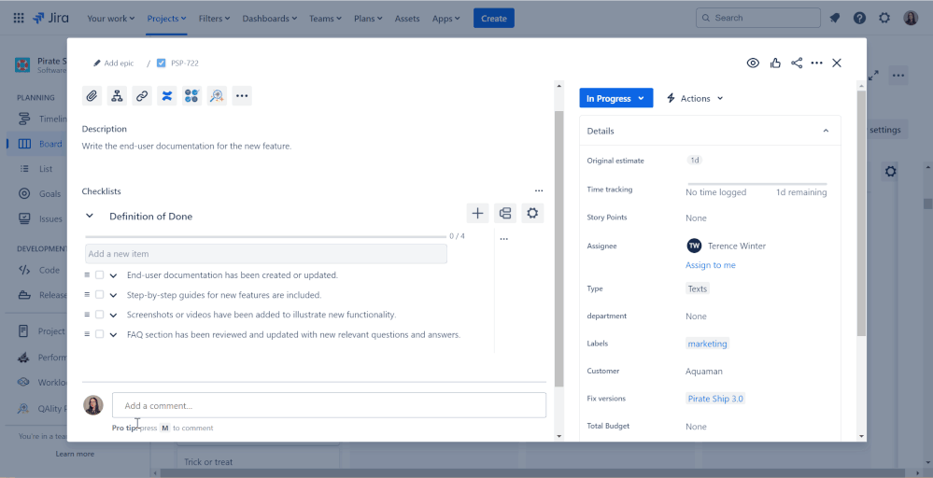This screenshot has height=478, width=933.
Task: Attach a file with paperclip icon
Action: pyautogui.click(x=92, y=96)
